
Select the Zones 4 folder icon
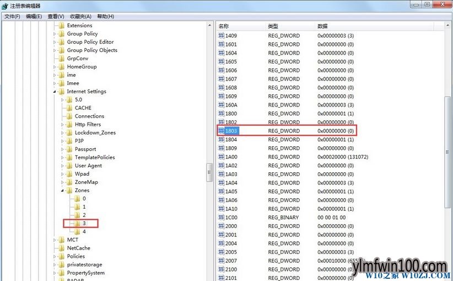click(77, 231)
